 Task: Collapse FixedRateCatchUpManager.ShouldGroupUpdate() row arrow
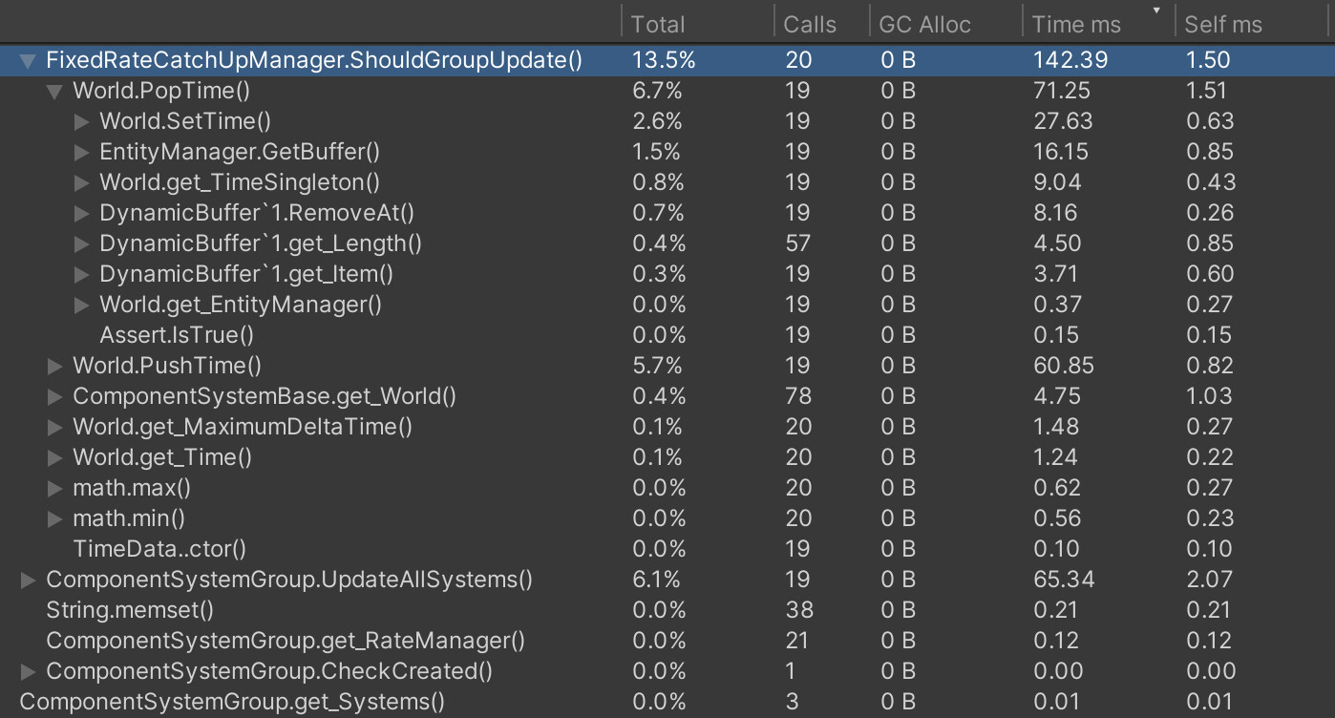pos(28,61)
